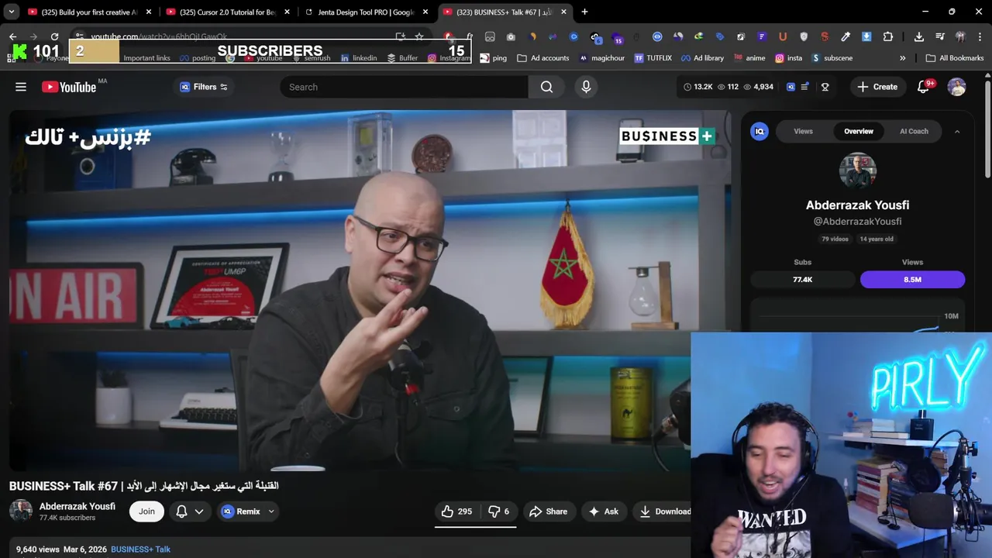Open the magichour bookmark
The image size is (992, 558).
coord(601,58)
